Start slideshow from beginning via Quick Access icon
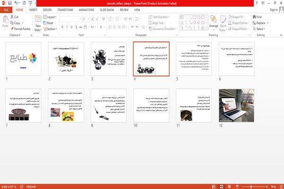The width and height of the screenshot is (284, 189). 30,3
